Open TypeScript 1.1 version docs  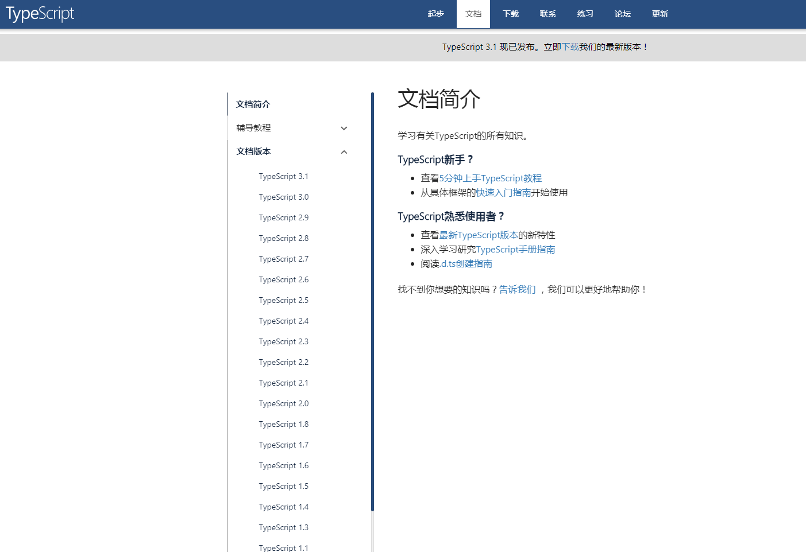point(284,547)
